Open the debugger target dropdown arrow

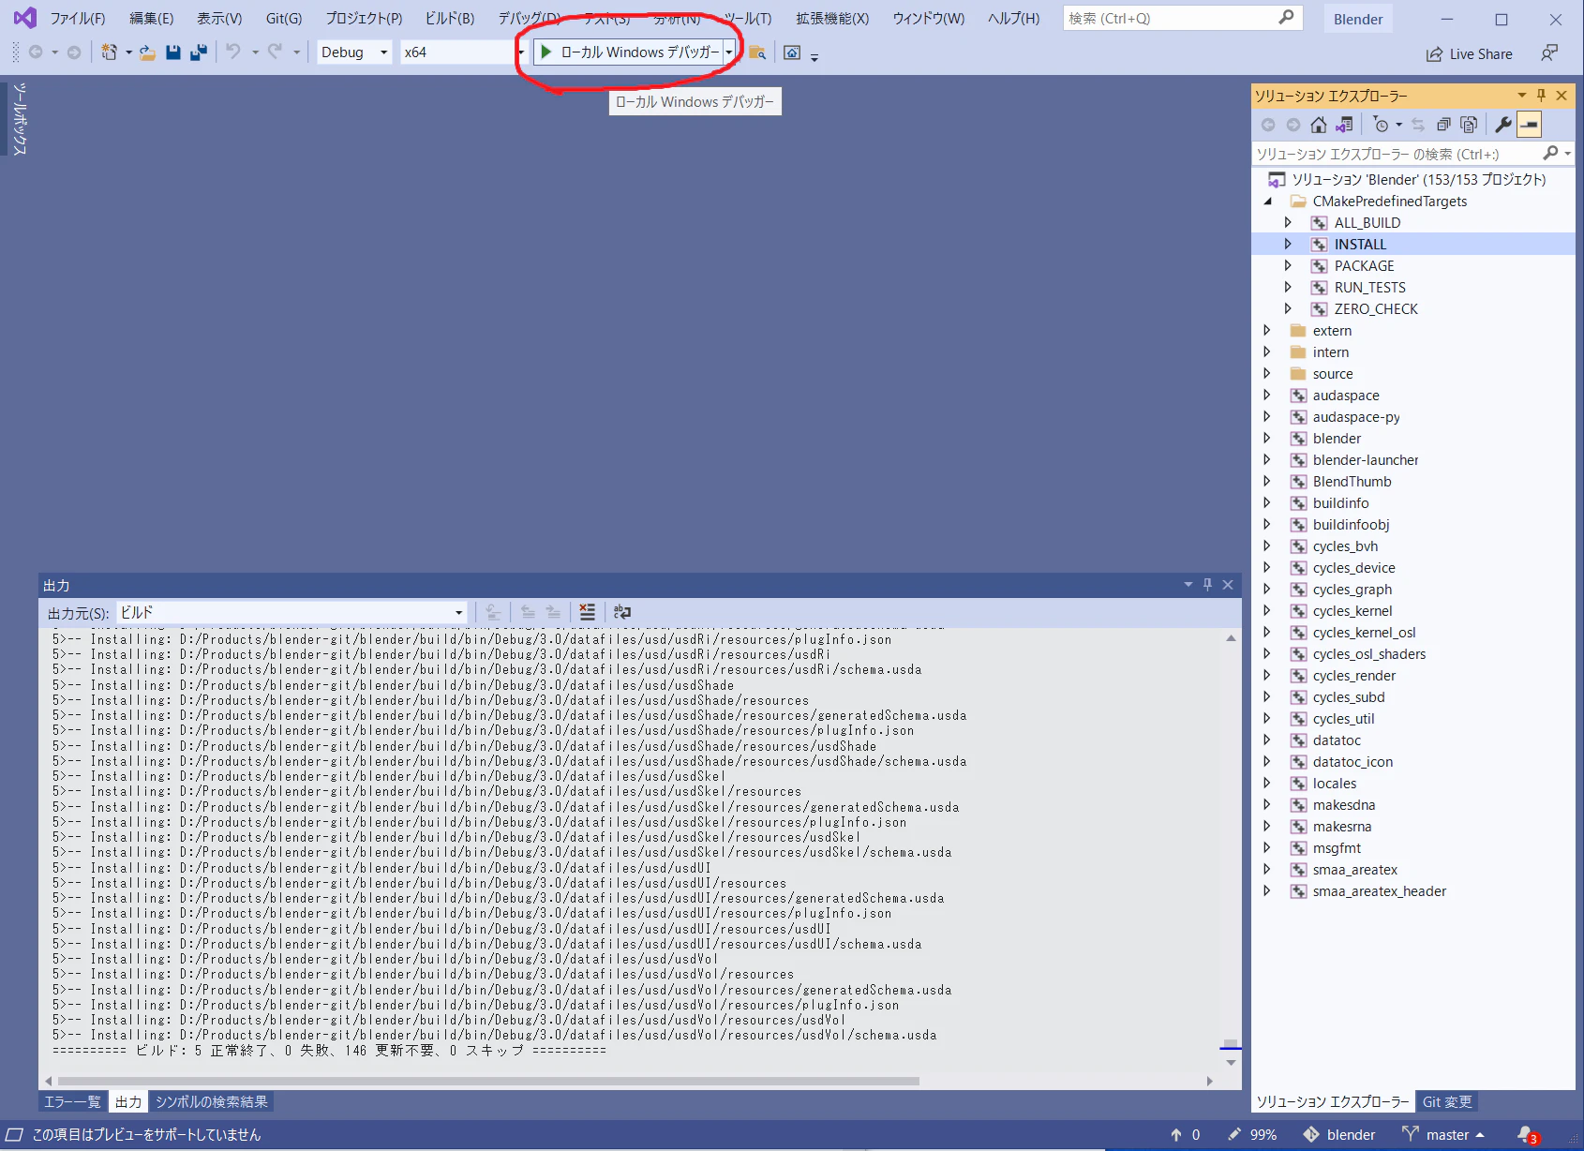(x=729, y=52)
